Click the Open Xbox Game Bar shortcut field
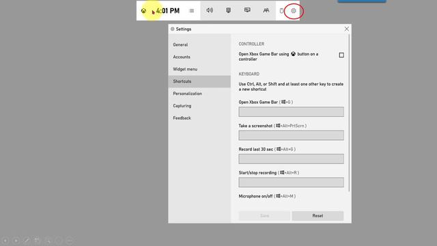 pyautogui.click(x=292, y=112)
